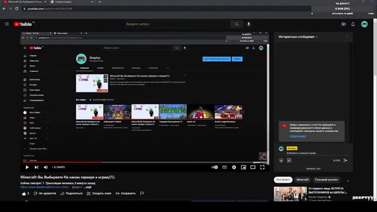Screen dimensions: 377x212
Task: Start voice search with microphone icon
Action: point(249,24)
